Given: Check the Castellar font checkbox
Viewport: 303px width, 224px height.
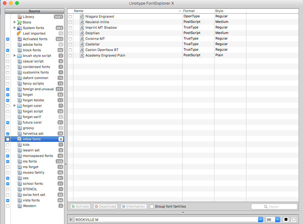Looking at the screenshot, I should pyautogui.click(x=70, y=44).
